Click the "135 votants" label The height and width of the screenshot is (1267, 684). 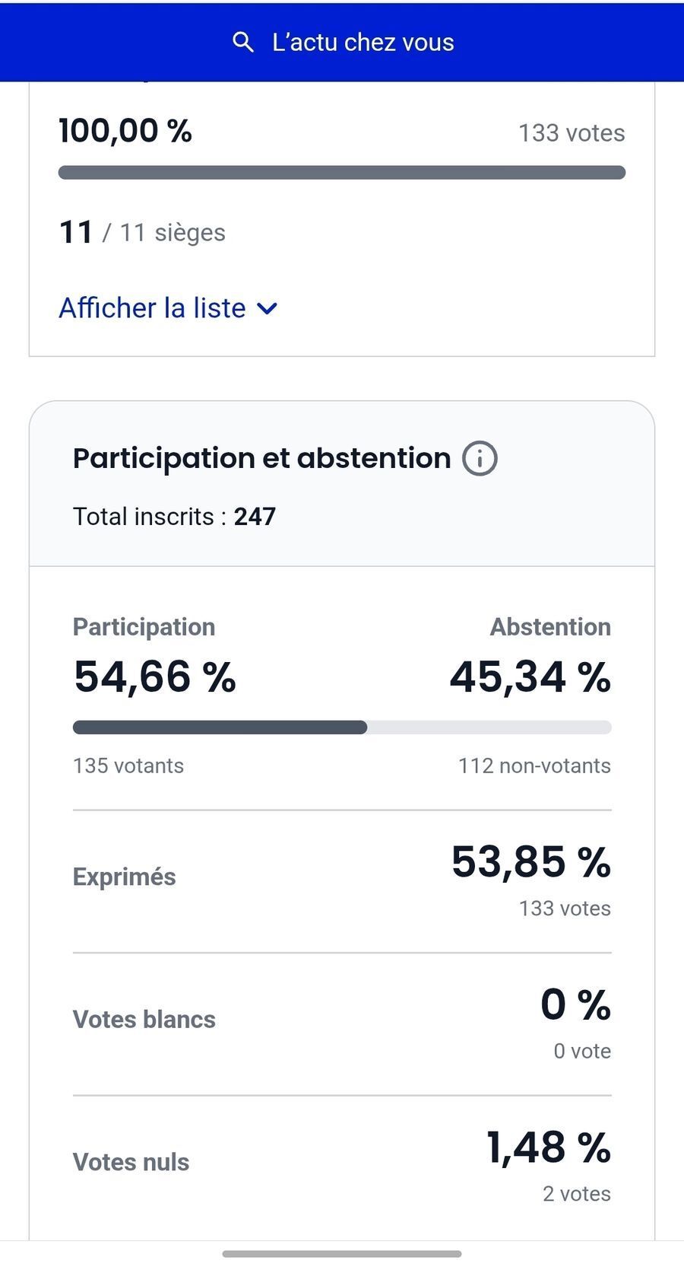[x=128, y=766]
